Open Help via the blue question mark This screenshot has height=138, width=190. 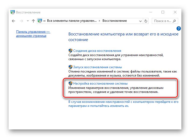[x=179, y=28]
